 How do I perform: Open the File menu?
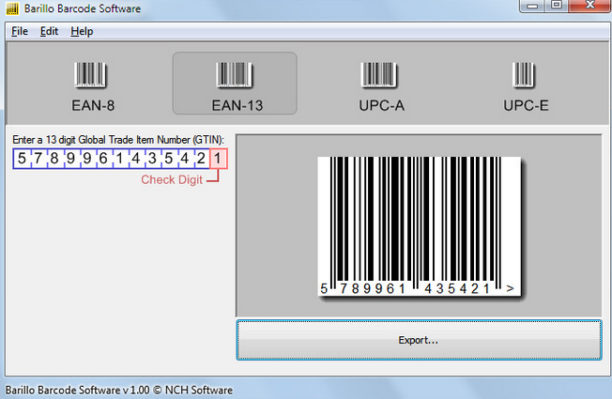[20, 31]
